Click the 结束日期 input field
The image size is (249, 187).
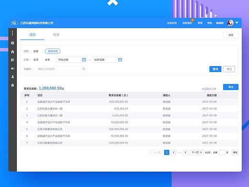(x=108, y=59)
